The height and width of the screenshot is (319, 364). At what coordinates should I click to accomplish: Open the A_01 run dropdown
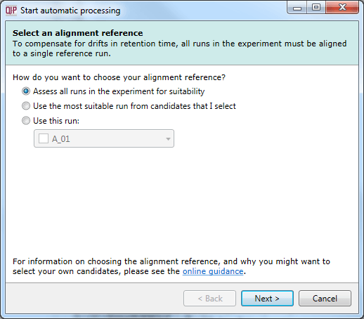pyautogui.click(x=104, y=138)
